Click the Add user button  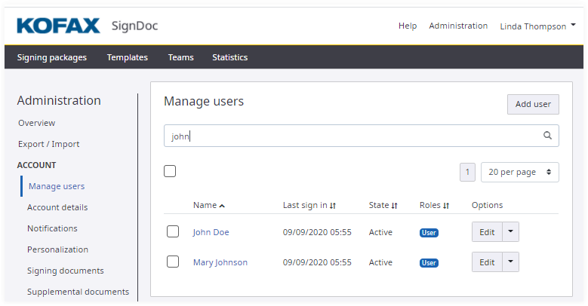click(x=533, y=105)
